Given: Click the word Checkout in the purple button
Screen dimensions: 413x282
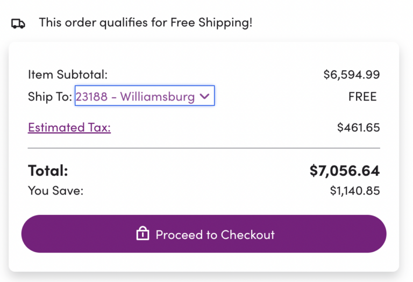Looking at the screenshot, I should tap(247, 235).
